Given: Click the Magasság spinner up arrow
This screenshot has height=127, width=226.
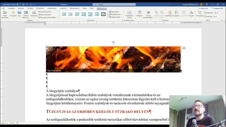Looking at the screenshot, I should click(220, 12).
